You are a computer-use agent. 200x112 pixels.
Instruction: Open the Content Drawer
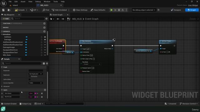9,104
